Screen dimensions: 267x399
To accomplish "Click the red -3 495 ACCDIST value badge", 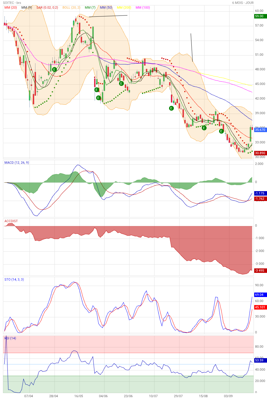I will (260, 271).
